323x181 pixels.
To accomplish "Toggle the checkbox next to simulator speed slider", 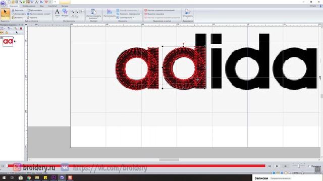I will pos(309,166).
